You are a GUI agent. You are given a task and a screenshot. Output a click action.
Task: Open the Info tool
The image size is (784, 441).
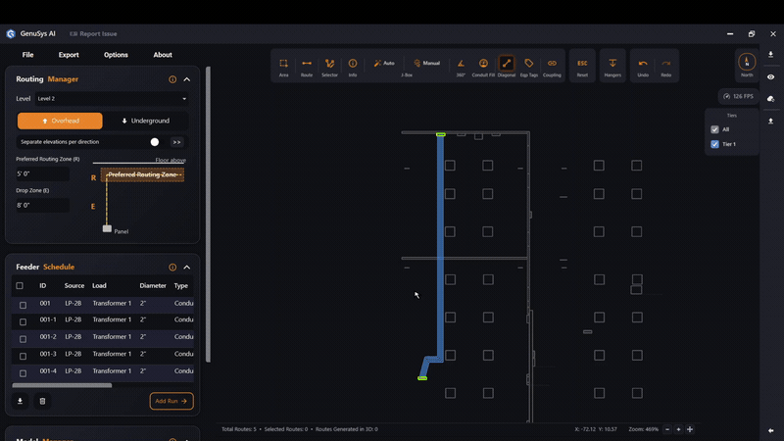click(353, 67)
